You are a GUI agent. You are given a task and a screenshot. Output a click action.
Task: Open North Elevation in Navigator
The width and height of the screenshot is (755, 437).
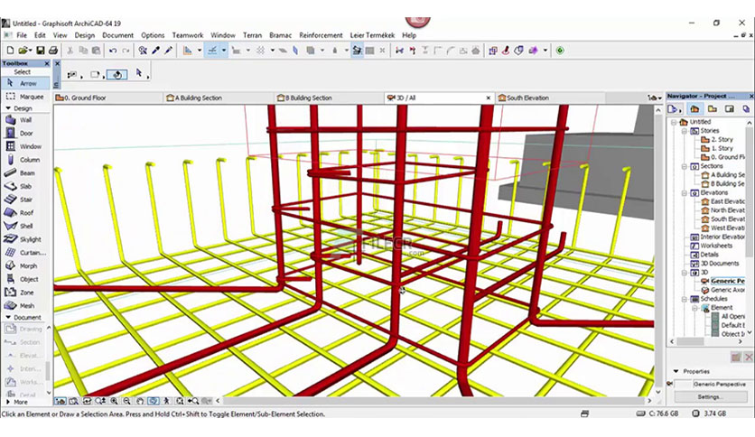tap(727, 210)
